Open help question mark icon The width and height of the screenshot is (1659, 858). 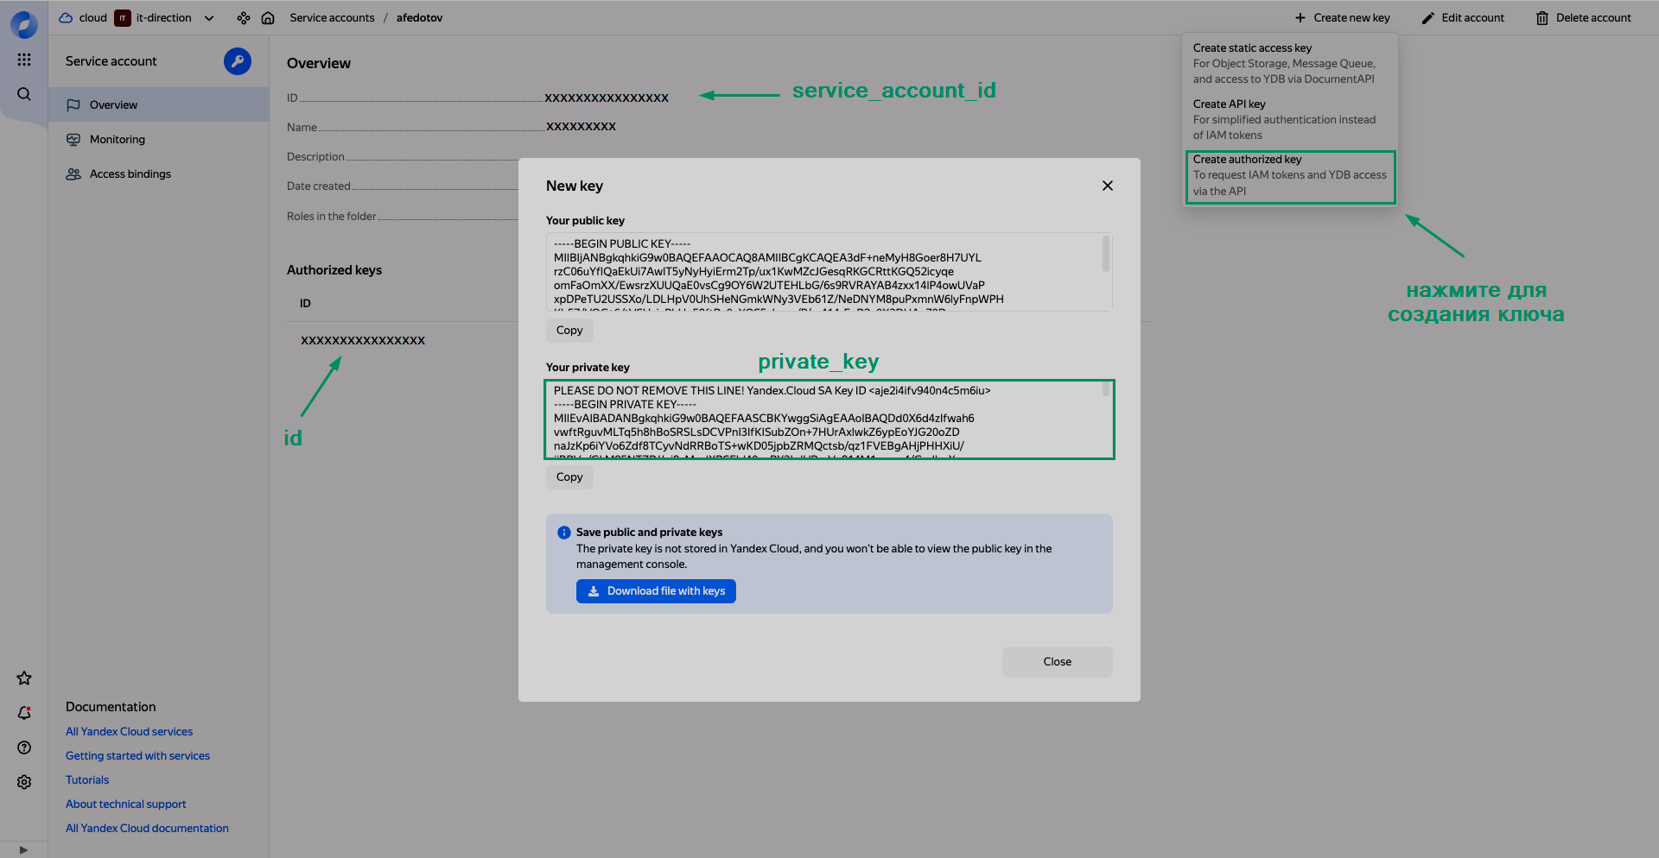point(24,748)
